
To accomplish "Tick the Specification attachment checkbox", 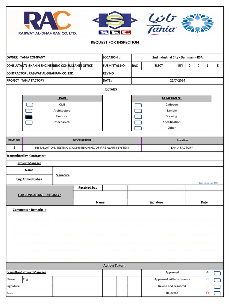I will coord(138,123).
